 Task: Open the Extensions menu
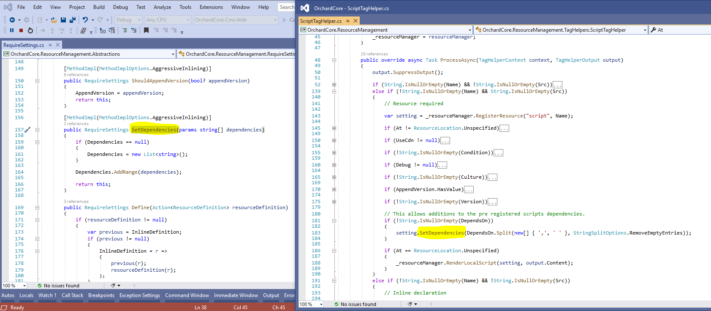[x=211, y=7]
